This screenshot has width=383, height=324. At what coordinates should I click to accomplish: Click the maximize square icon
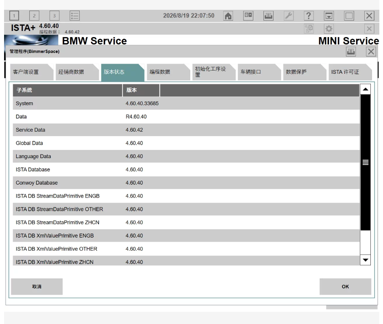click(349, 16)
